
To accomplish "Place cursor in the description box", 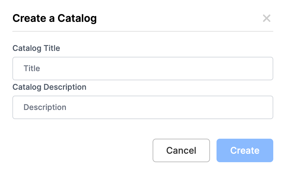I will [142, 107].
